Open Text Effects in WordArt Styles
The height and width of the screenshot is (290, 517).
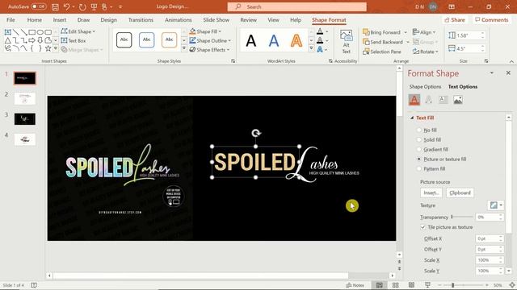coord(320,50)
